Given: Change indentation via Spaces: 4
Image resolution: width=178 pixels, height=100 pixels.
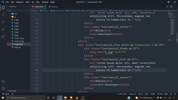Looking at the screenshot, I should point(132,94).
